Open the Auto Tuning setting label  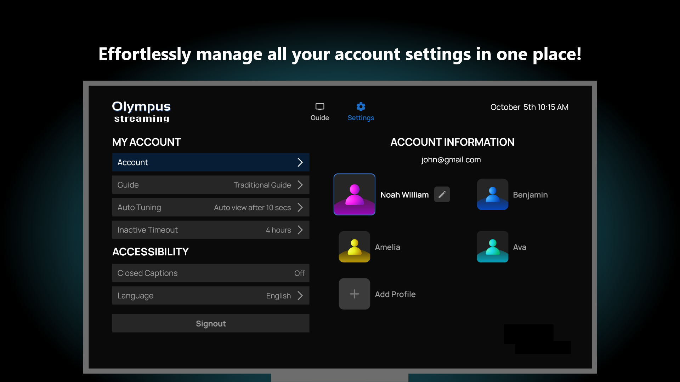point(139,208)
